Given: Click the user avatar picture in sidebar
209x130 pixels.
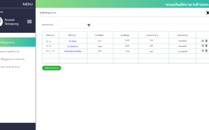Looking at the screenshot, I should pyautogui.click(x=1, y=22).
